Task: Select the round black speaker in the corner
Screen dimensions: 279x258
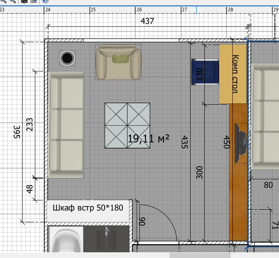Action: [x=67, y=58]
